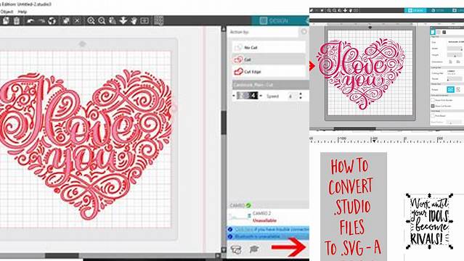This screenshot has width=464, height=261.
Task: Click the round icon right of Redo
Action: point(52,21)
